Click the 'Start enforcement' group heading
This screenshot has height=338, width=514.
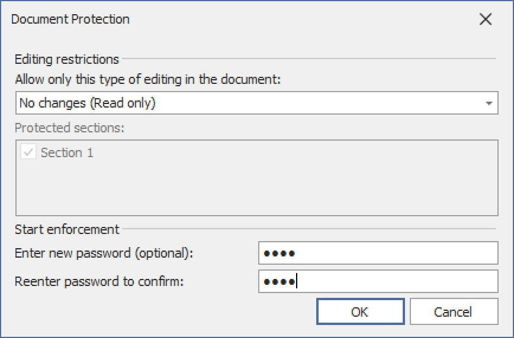(67, 229)
